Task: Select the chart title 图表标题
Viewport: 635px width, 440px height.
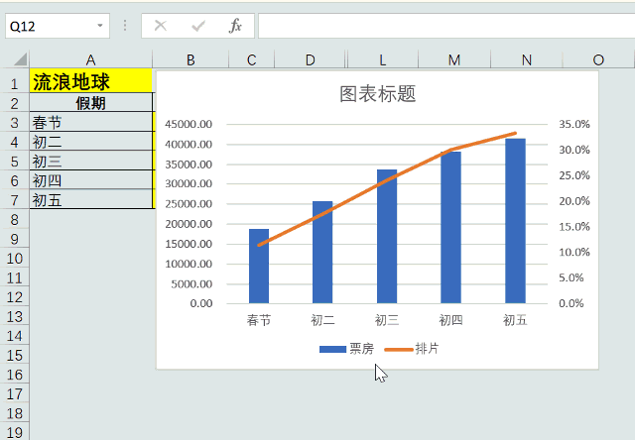Action: click(x=377, y=94)
